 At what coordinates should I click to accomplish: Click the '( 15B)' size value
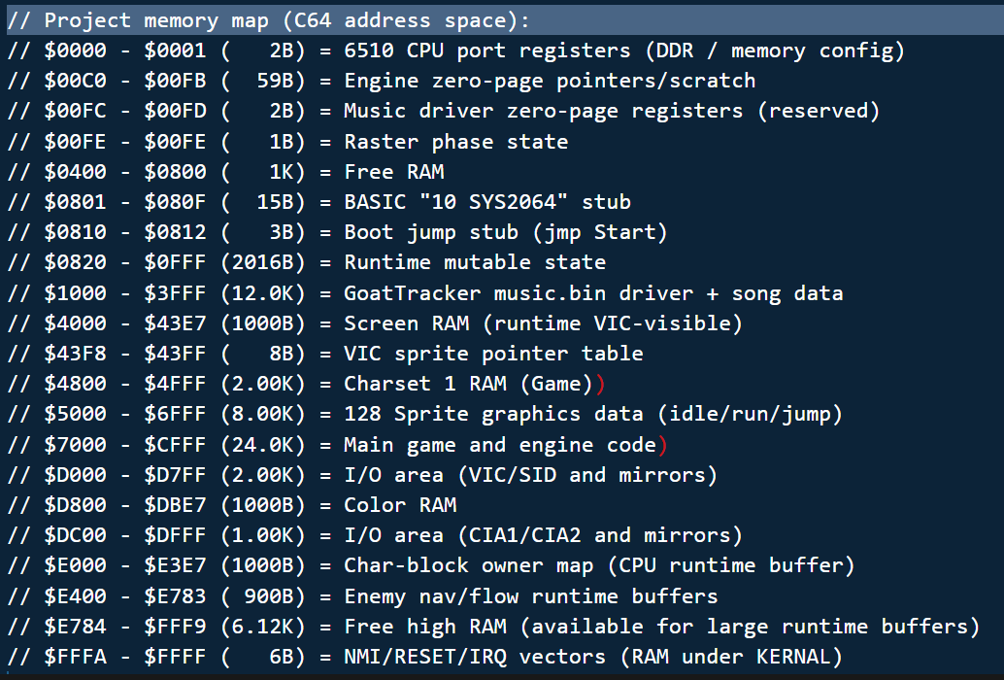(x=262, y=202)
